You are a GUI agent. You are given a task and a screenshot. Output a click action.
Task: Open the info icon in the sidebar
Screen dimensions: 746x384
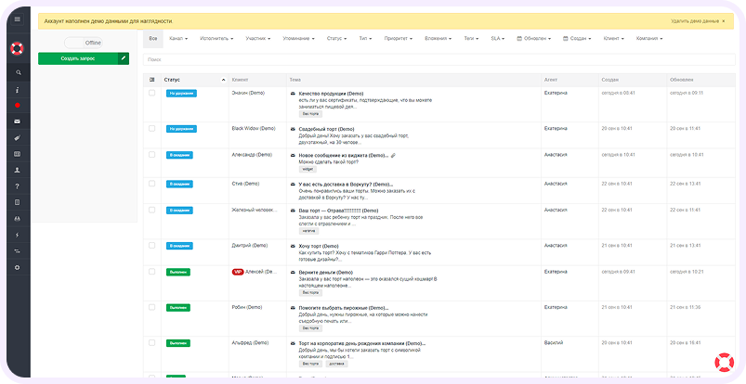coord(17,90)
